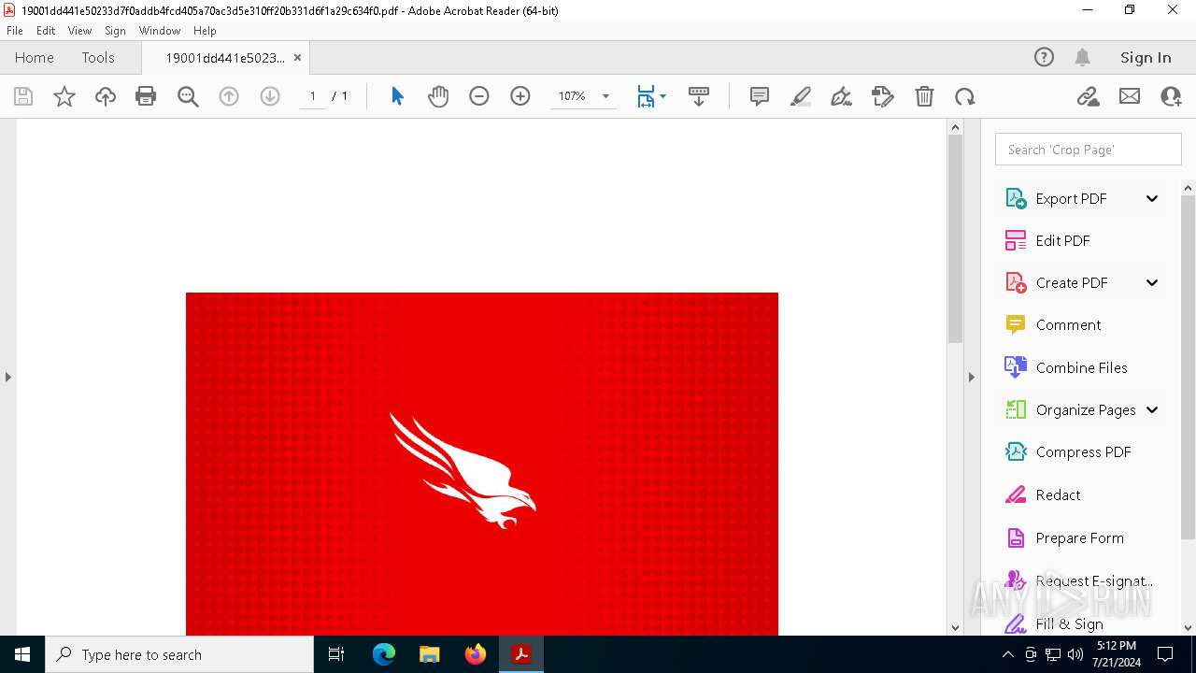This screenshot has width=1196, height=673.
Task: Select the Highlight text pen tool
Action: point(801,96)
